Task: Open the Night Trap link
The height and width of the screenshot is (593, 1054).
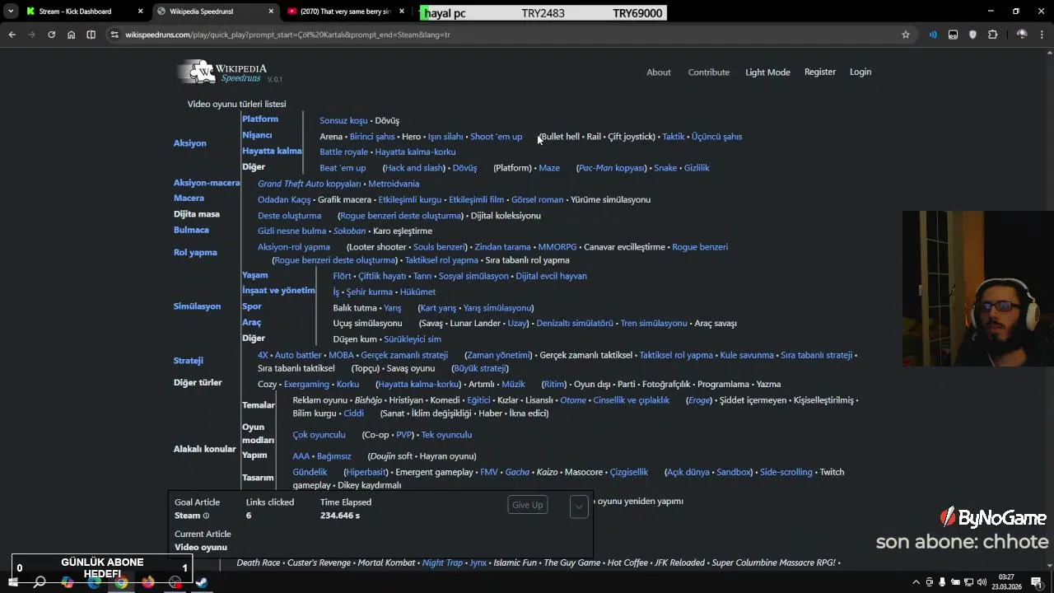Action: pyautogui.click(x=442, y=563)
